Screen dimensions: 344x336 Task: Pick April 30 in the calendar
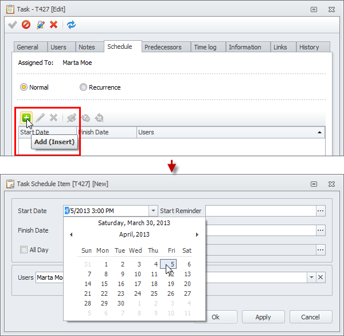[x=121, y=303]
